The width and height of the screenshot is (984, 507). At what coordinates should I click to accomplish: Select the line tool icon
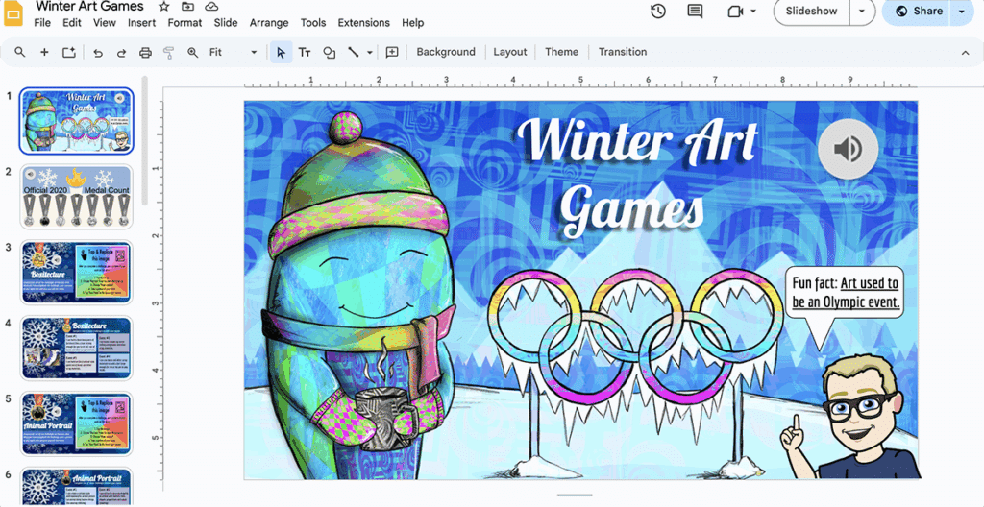click(354, 53)
